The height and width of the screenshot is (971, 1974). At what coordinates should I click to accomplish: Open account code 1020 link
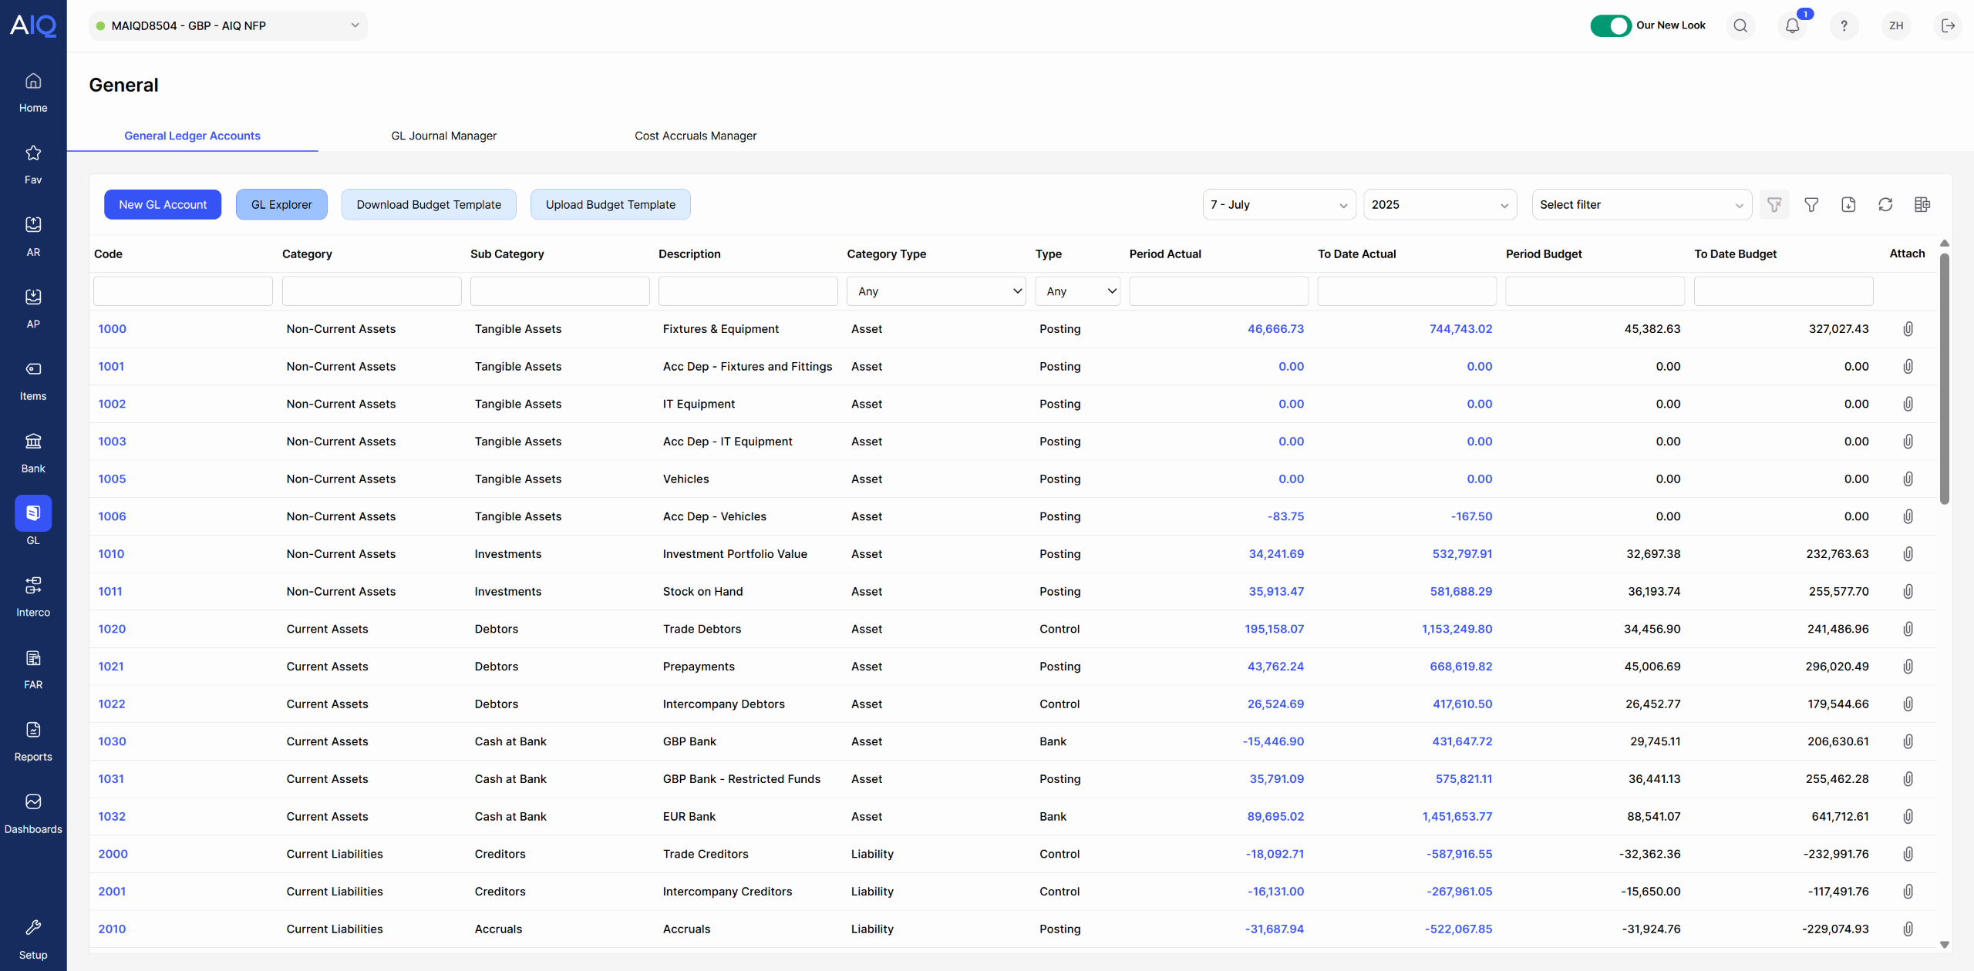(112, 629)
